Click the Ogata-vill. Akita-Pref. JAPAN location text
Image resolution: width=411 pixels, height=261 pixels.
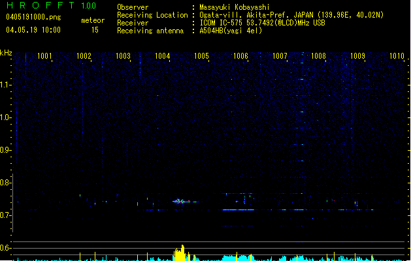(x=291, y=15)
